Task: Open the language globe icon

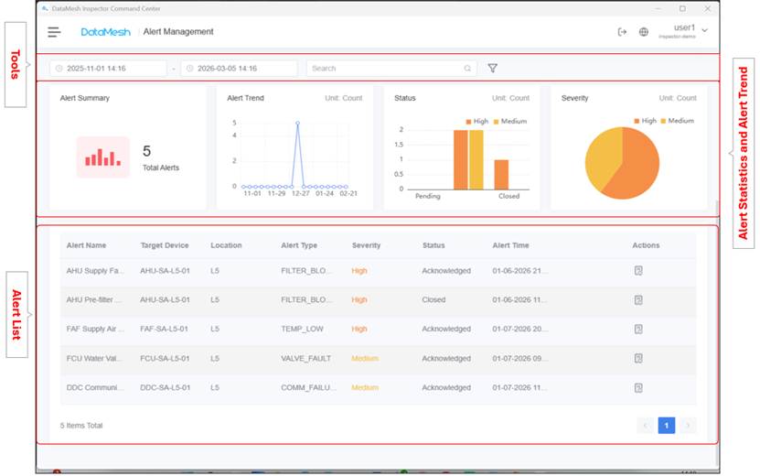Action: [644, 32]
